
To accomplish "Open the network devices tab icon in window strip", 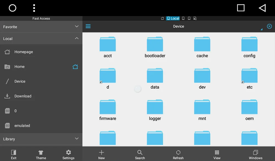I will tap(195, 18).
